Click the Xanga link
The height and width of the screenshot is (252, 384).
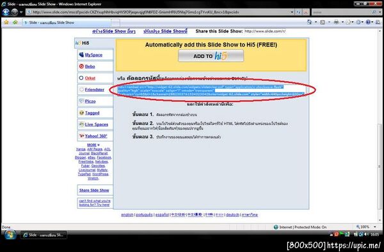click(81, 149)
